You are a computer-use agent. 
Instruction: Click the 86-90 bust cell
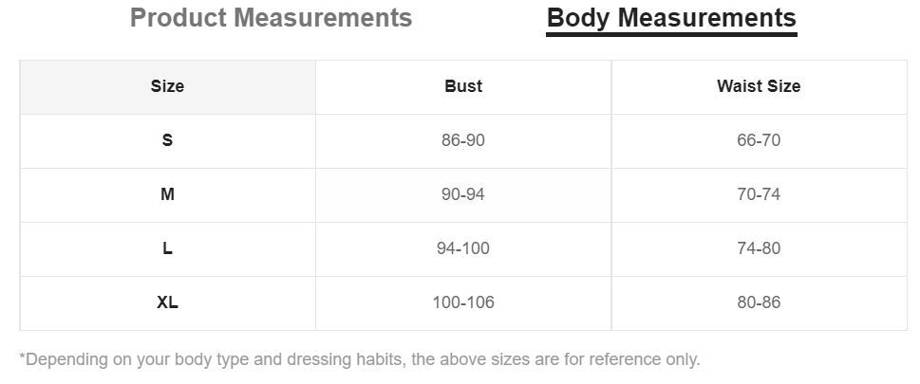463,140
